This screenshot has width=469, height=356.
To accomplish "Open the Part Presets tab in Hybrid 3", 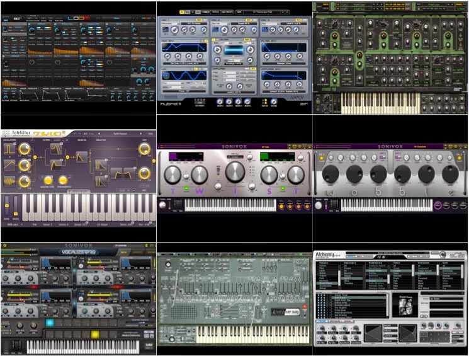I will click(x=227, y=12).
